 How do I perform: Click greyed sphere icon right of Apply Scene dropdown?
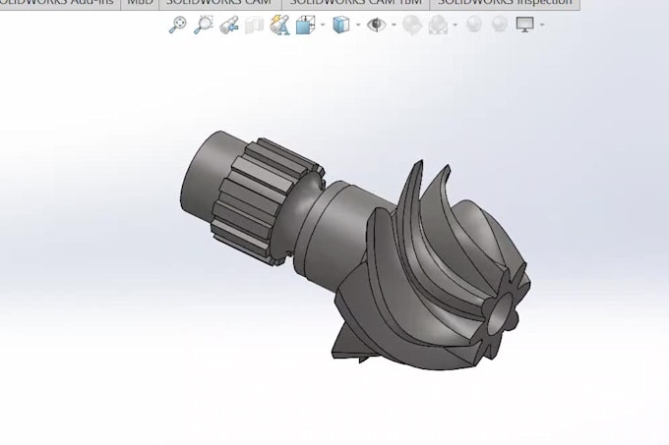tap(474, 25)
